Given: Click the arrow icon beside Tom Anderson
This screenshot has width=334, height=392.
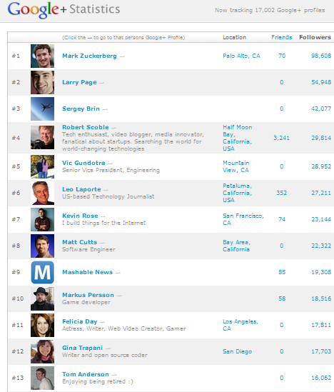Looking at the screenshot, I should 114,375.
